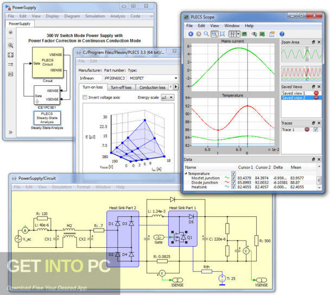This screenshot has width=331, height=295.
Task: Click the right arrow to scroll loss tabs
Action: [176, 87]
